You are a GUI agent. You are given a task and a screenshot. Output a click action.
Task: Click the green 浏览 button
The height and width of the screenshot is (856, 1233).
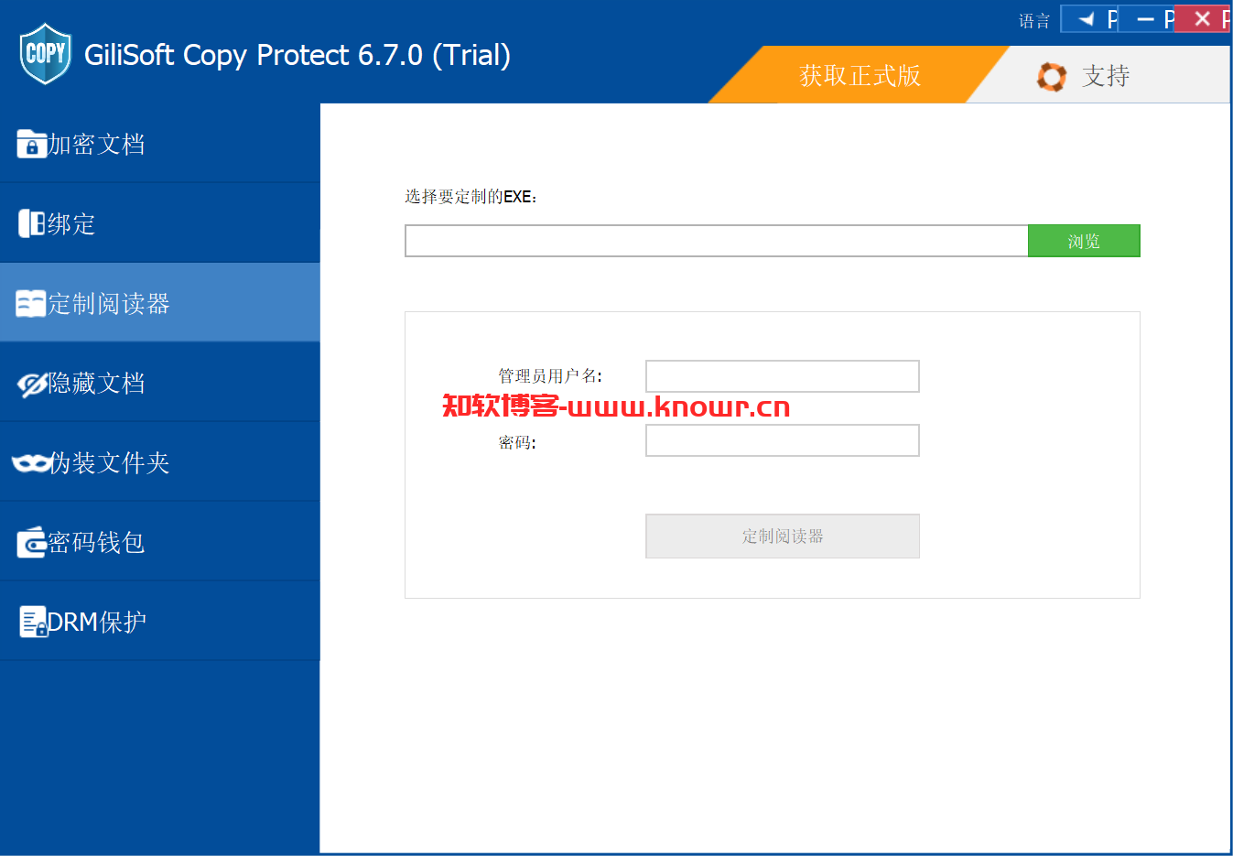point(1084,241)
